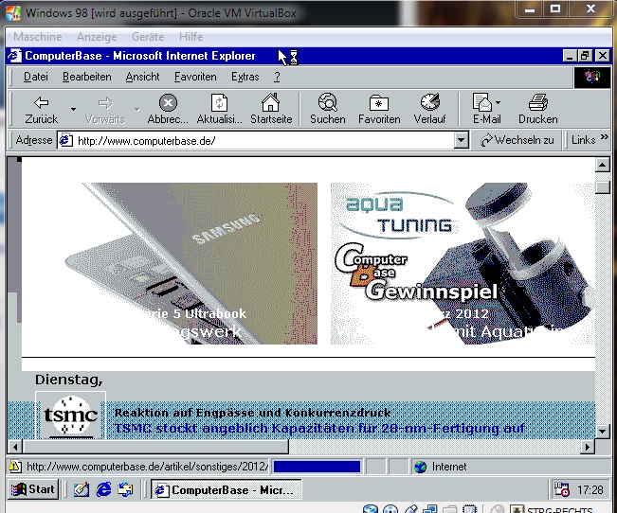Open the Extras menu
The height and width of the screenshot is (513, 617).
(x=245, y=77)
